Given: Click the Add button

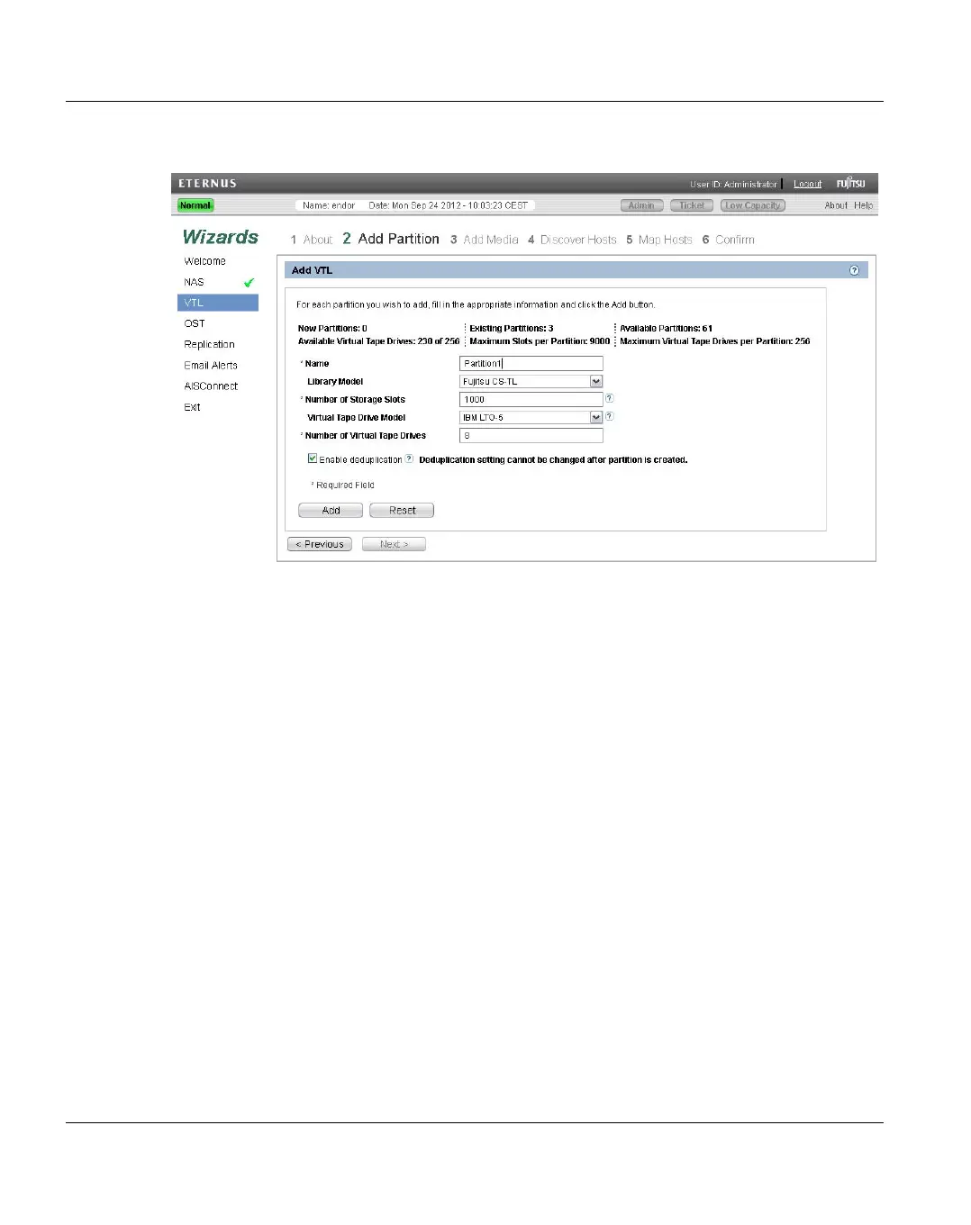Looking at the screenshot, I should [331, 511].
